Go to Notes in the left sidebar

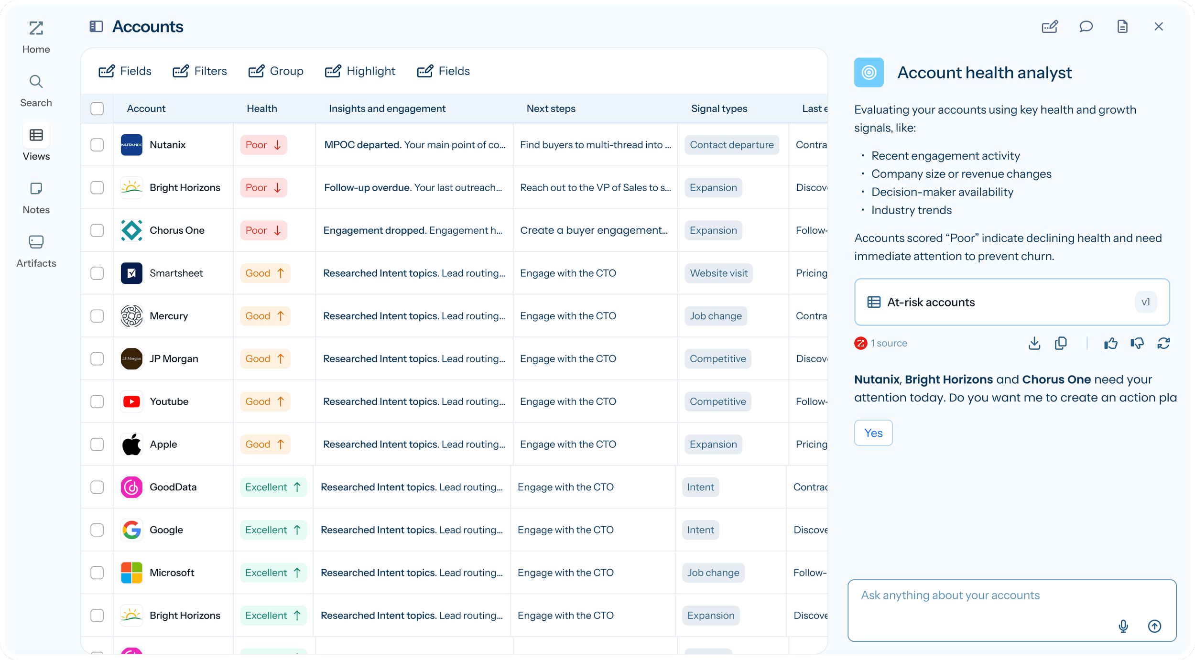36,198
